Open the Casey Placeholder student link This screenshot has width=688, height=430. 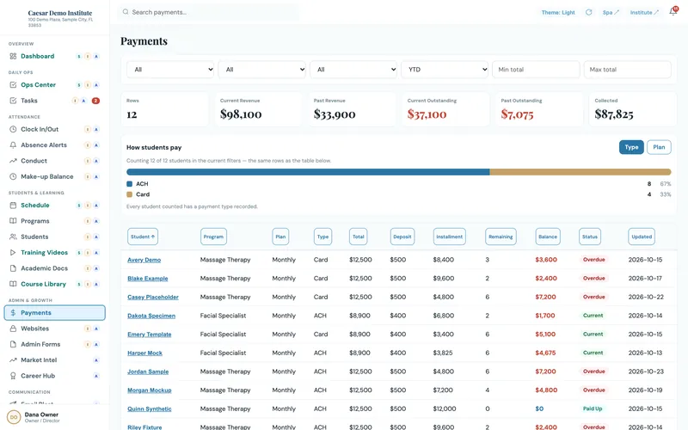click(153, 298)
